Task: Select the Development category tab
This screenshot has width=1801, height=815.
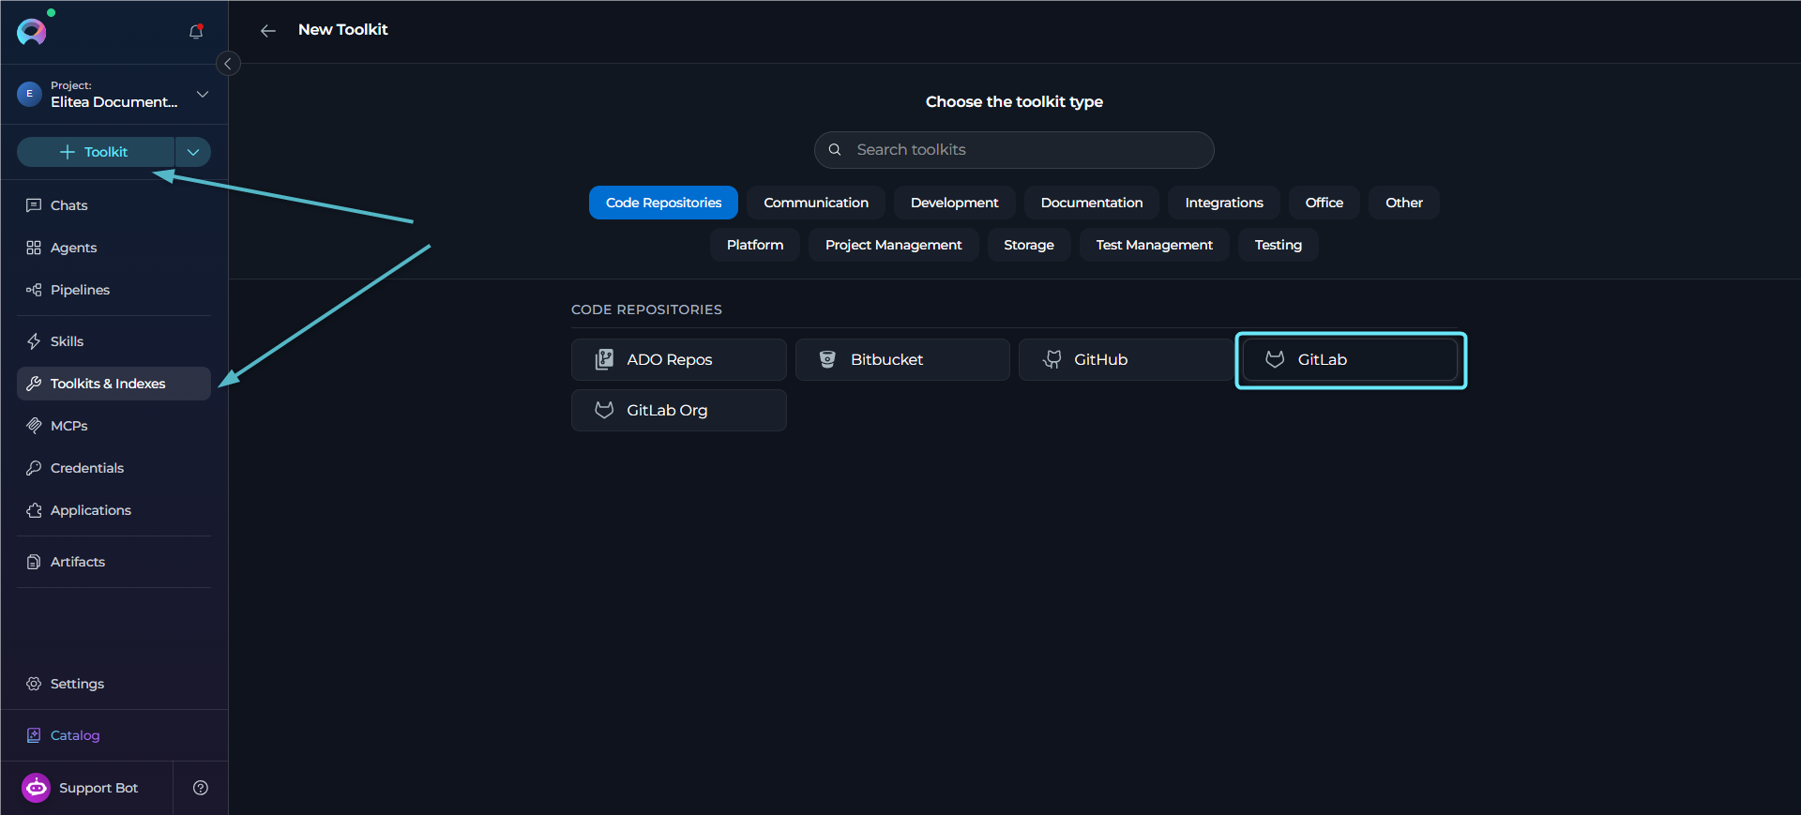Action: [x=954, y=203]
